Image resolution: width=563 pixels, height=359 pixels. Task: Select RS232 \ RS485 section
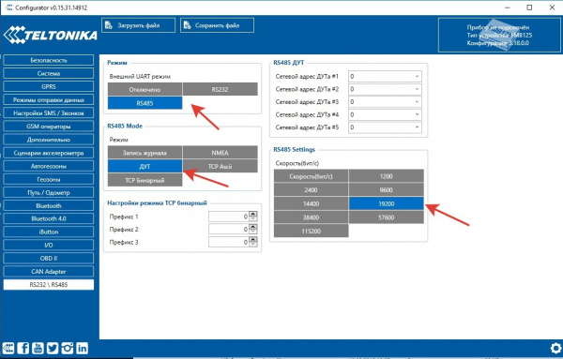coord(49,285)
